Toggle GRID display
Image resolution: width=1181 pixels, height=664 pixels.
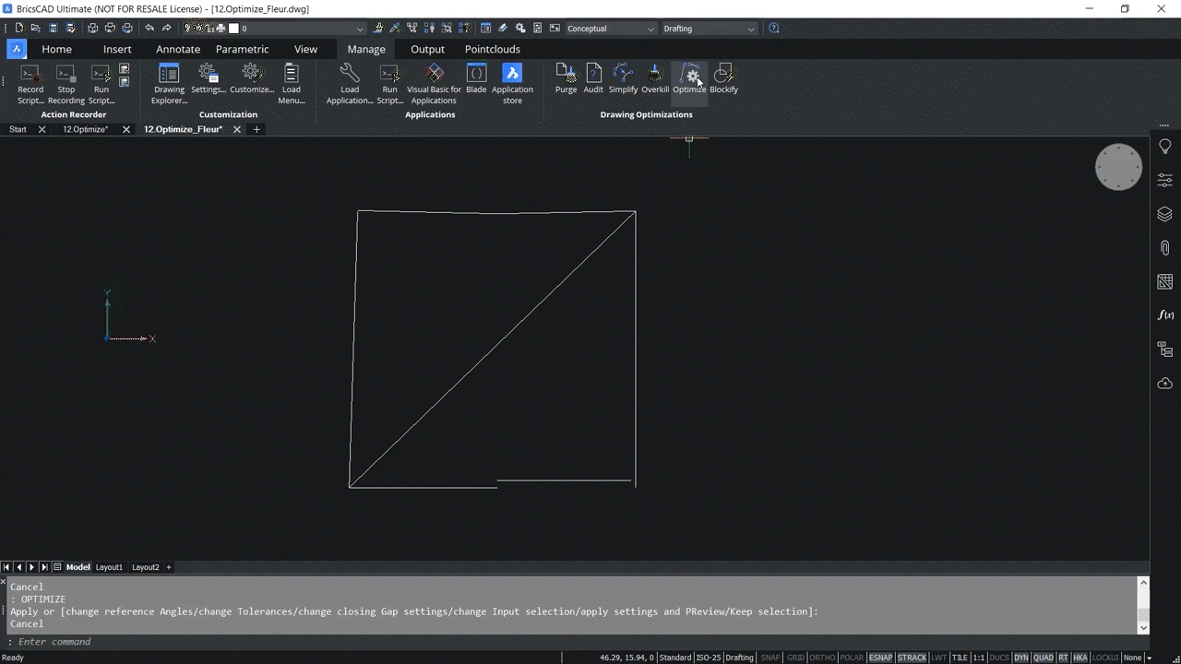795,658
